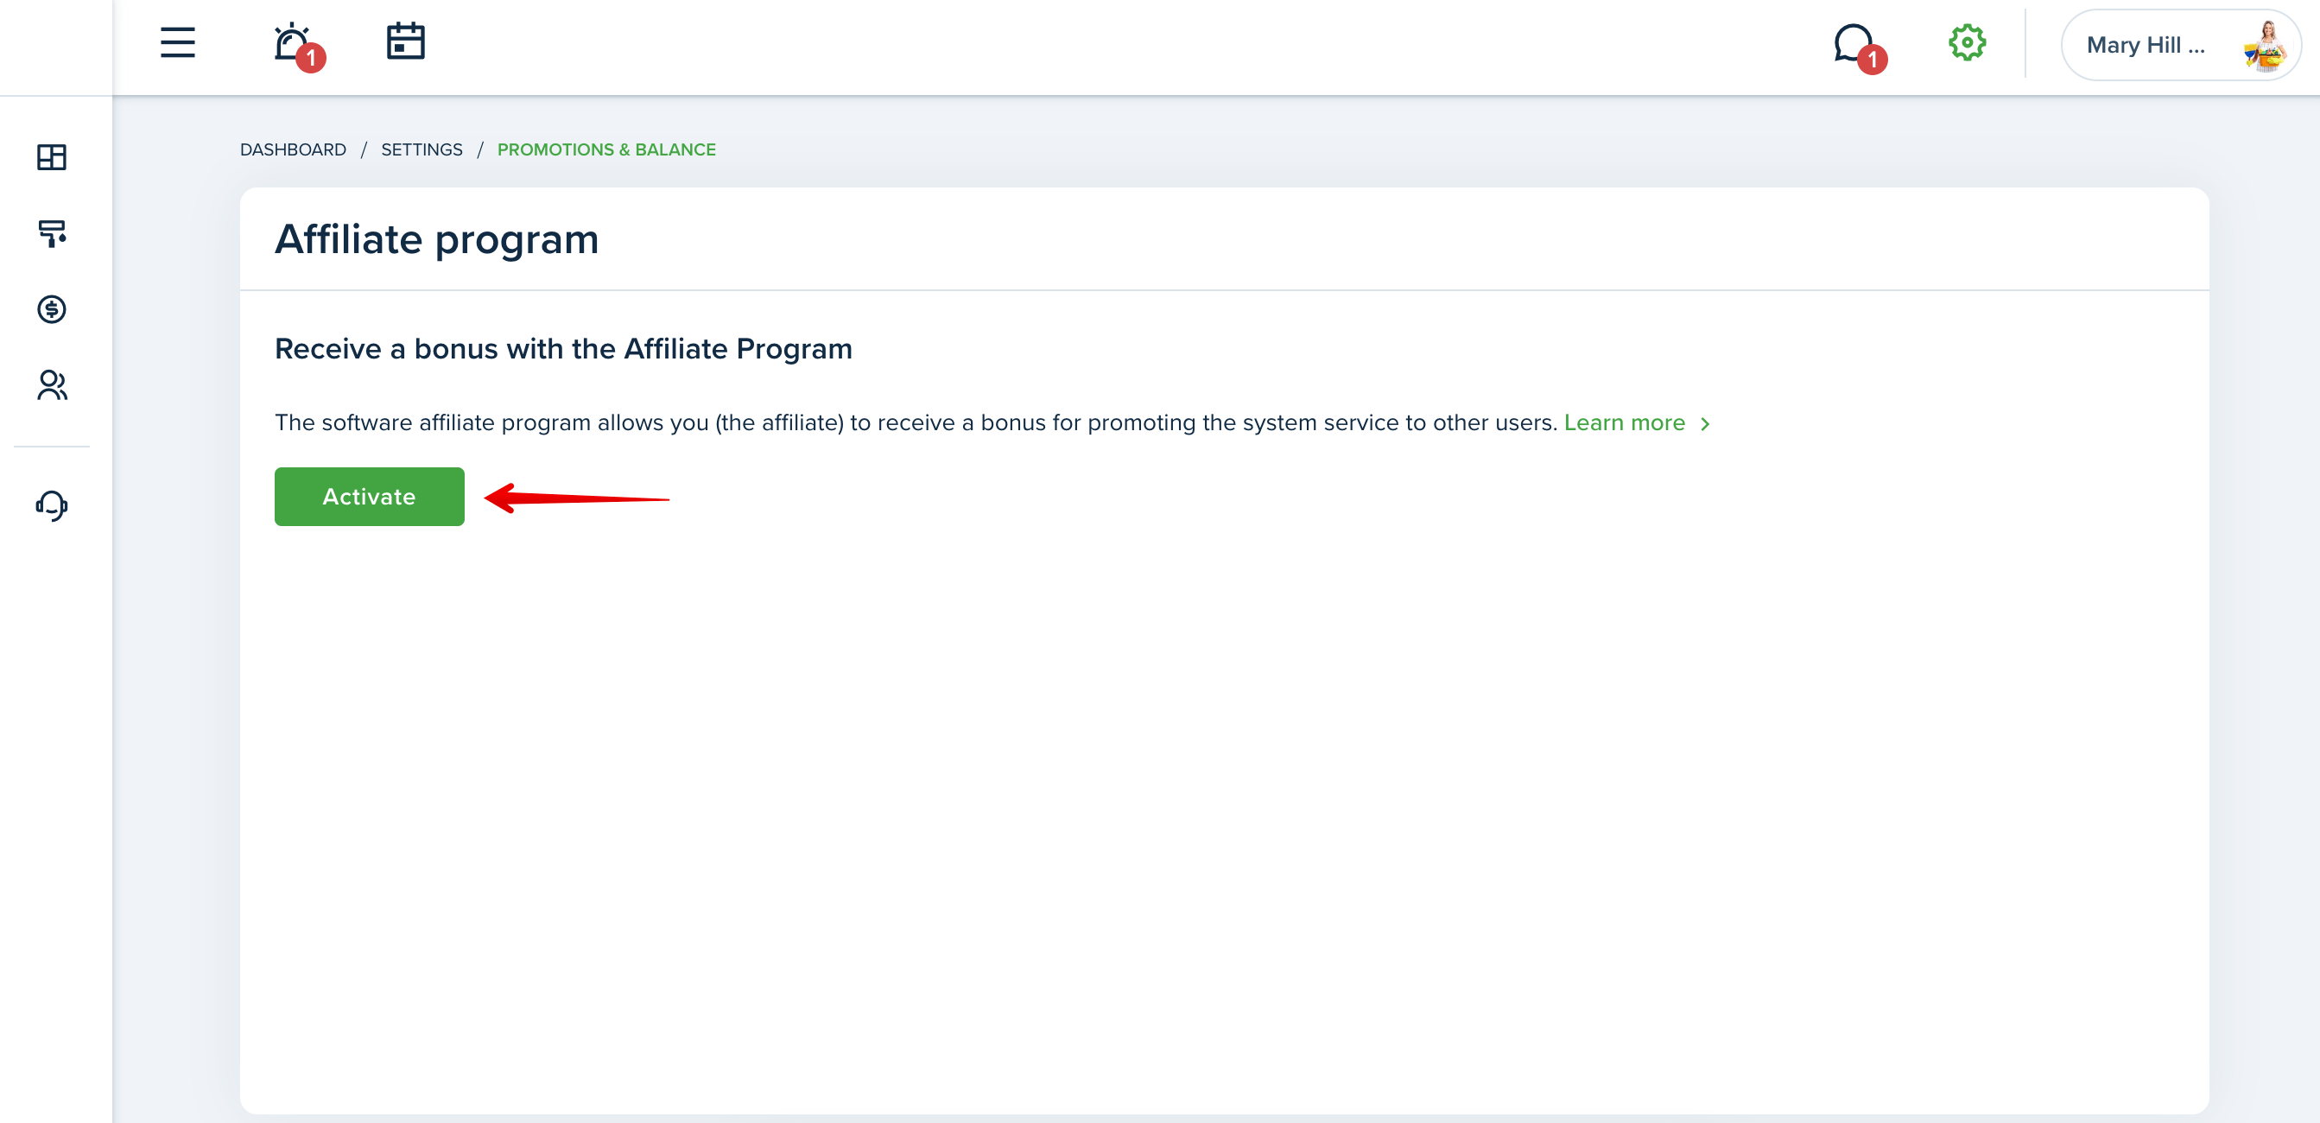Click Promotions & Balance breadcrumb

click(x=606, y=149)
